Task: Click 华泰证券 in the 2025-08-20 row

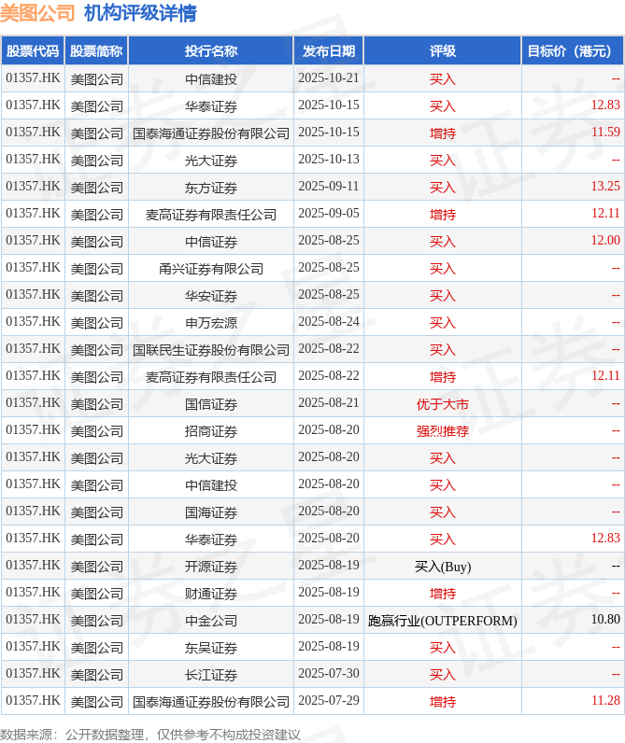Action: click(211, 538)
